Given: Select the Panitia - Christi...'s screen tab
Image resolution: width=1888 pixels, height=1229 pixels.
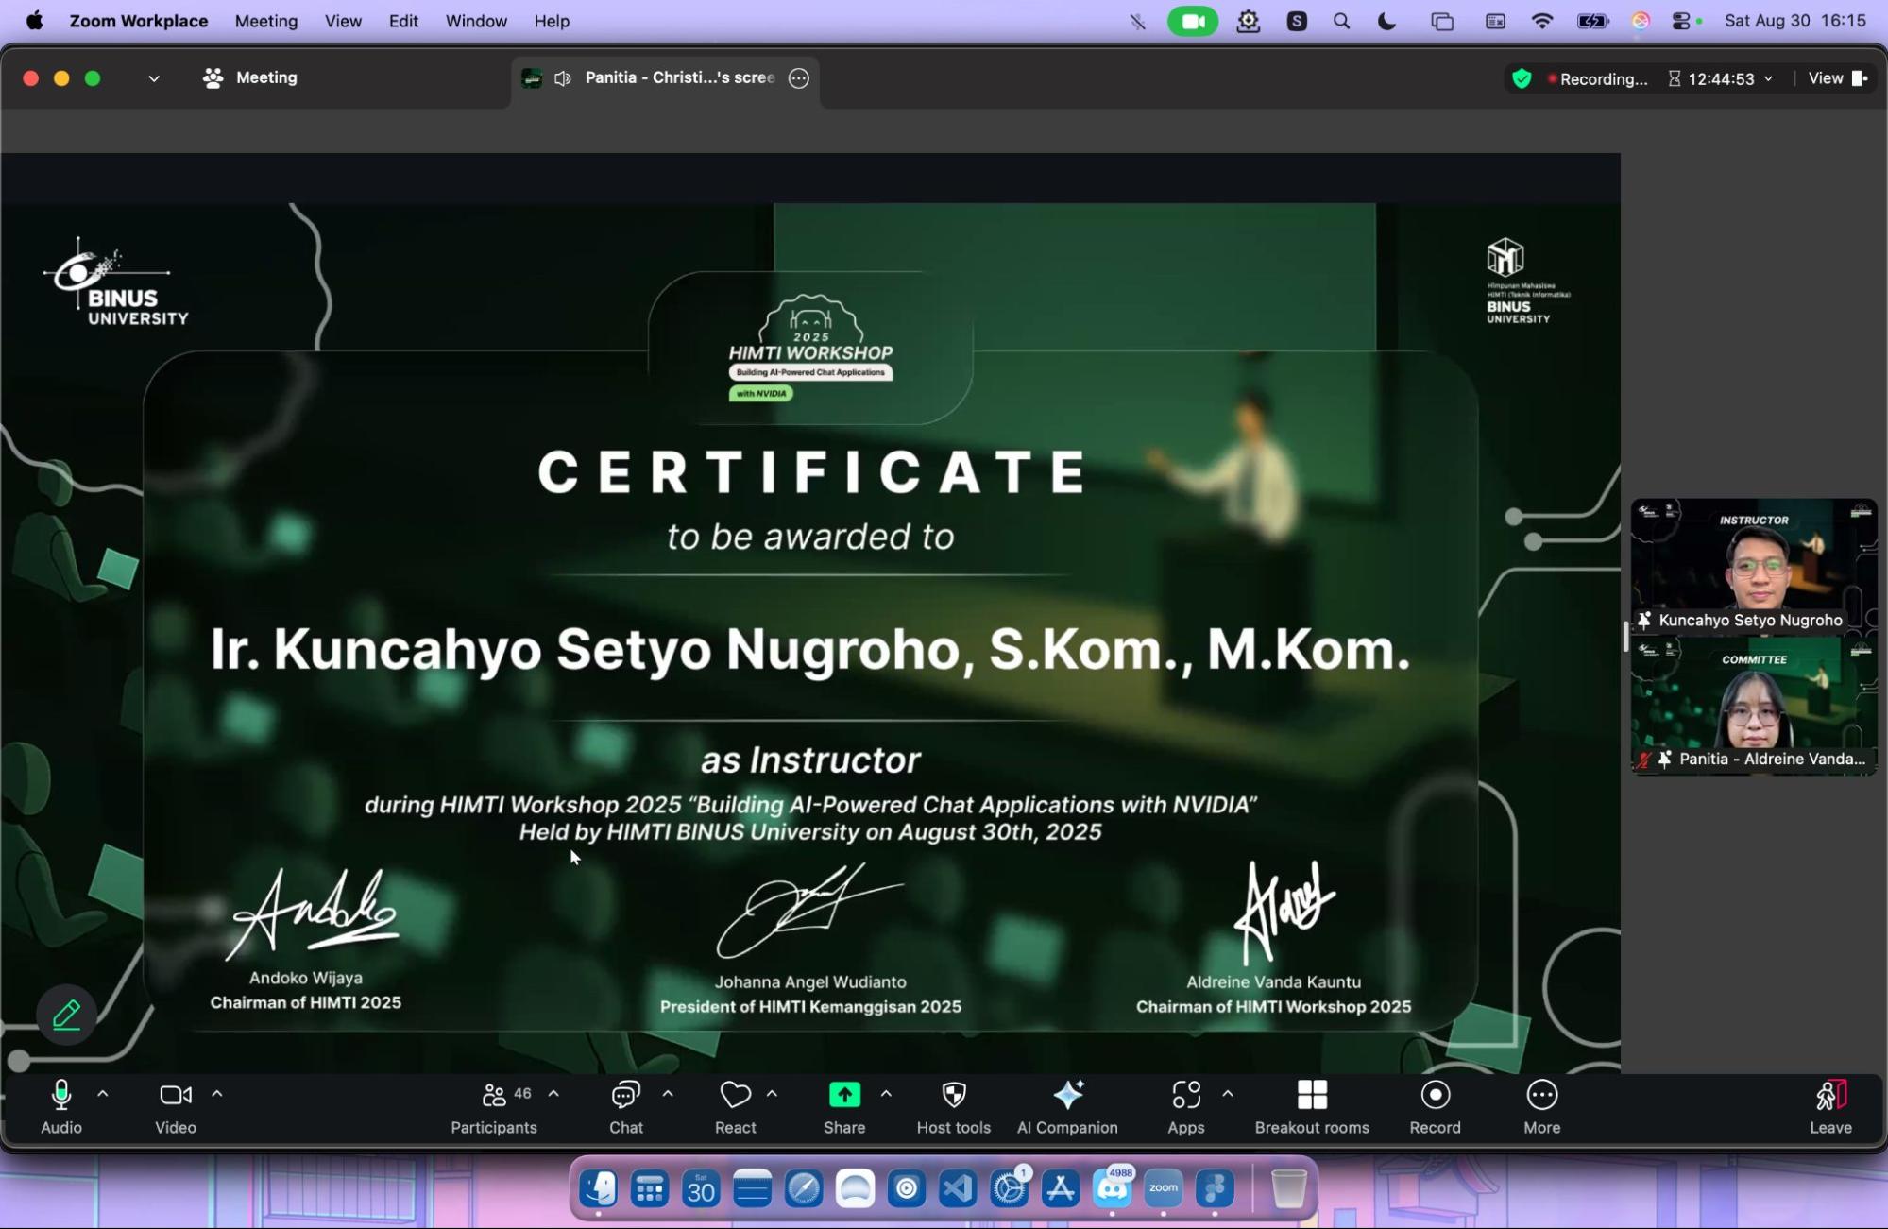Looking at the screenshot, I should pos(665,78).
